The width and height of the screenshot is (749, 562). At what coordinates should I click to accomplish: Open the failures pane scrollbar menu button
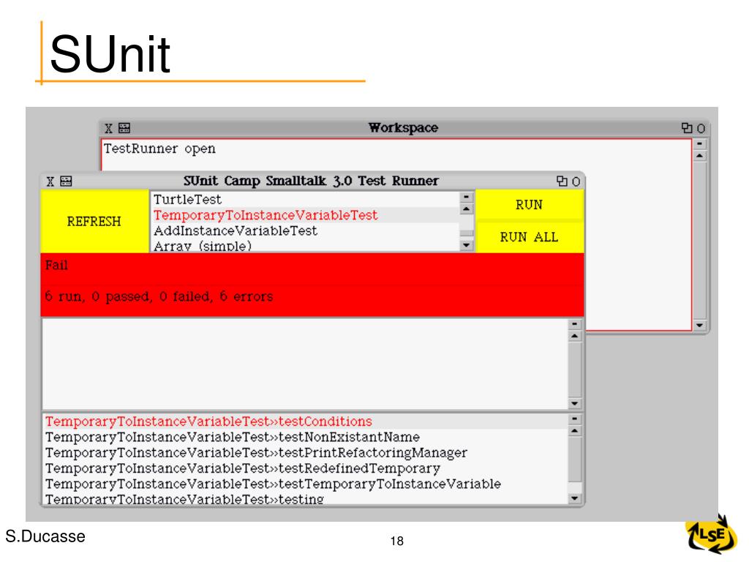(x=575, y=324)
